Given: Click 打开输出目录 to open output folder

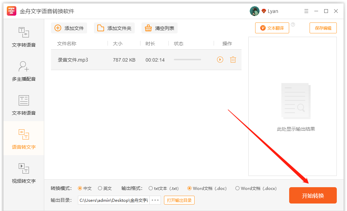Looking at the screenshot, I should [x=179, y=200].
